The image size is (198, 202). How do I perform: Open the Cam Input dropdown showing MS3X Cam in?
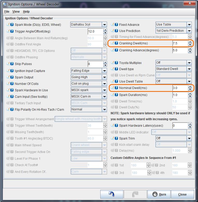[x=89, y=96]
